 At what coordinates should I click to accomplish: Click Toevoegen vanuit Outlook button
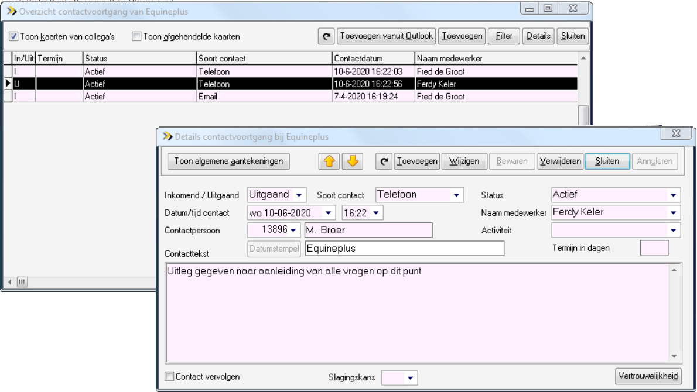[x=387, y=36]
